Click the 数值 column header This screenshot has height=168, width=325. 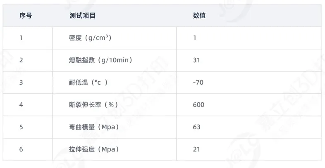click(199, 16)
